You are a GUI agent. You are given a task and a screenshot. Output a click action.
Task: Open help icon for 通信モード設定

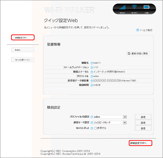[x=92, y=123]
